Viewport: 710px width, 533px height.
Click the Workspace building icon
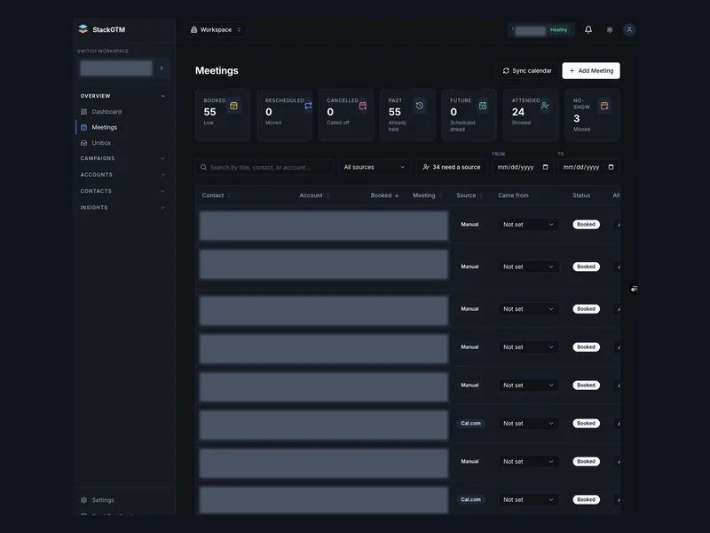[x=193, y=29]
